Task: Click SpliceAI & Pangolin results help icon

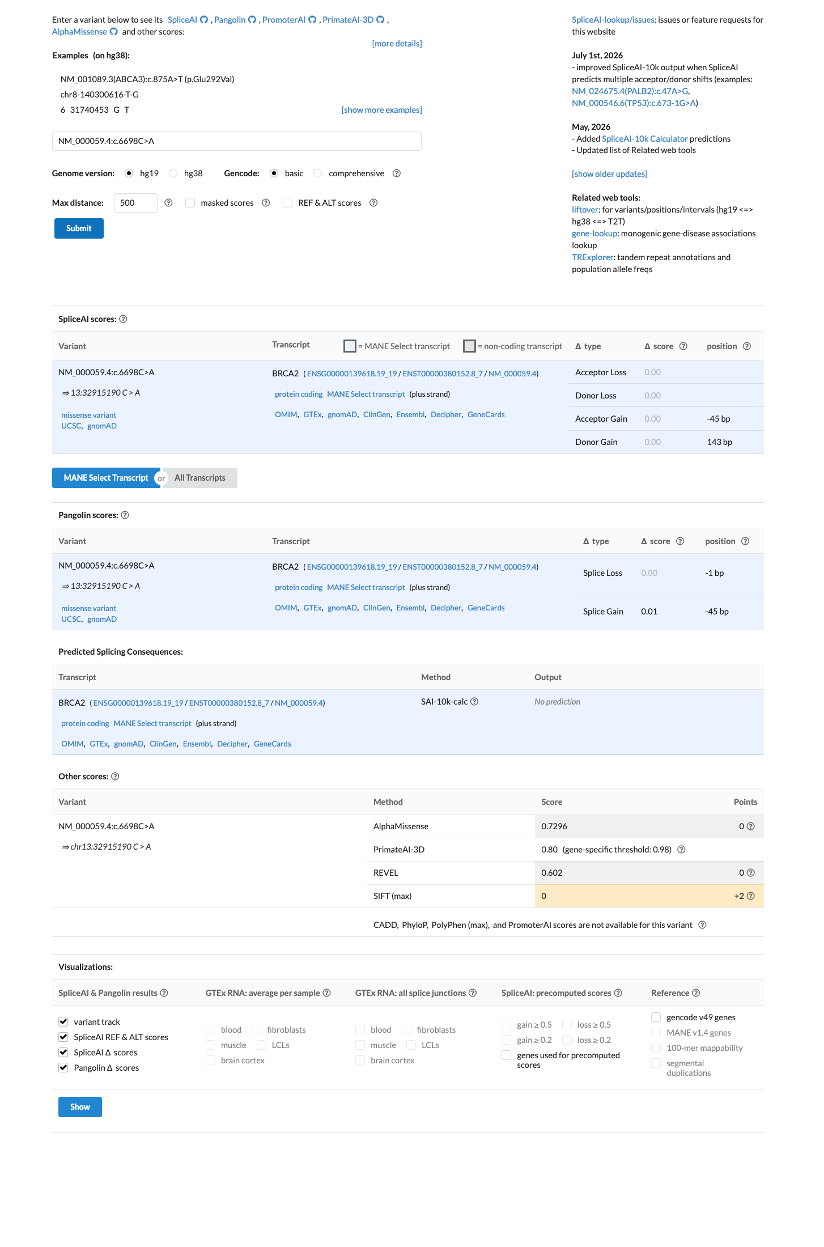Action: pyautogui.click(x=164, y=993)
